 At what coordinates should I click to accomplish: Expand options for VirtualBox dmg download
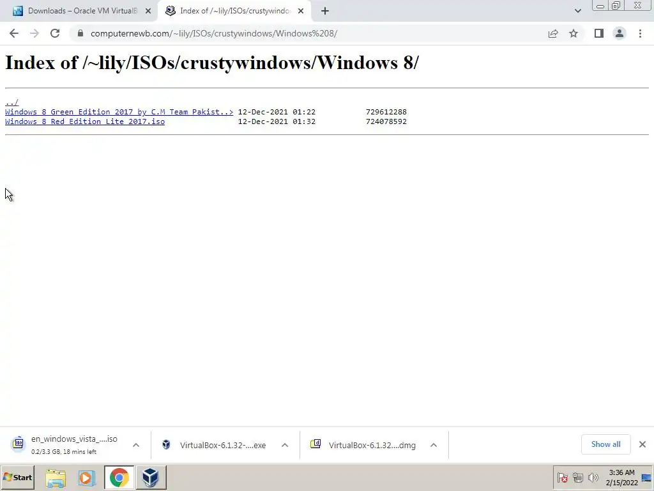pyautogui.click(x=434, y=445)
